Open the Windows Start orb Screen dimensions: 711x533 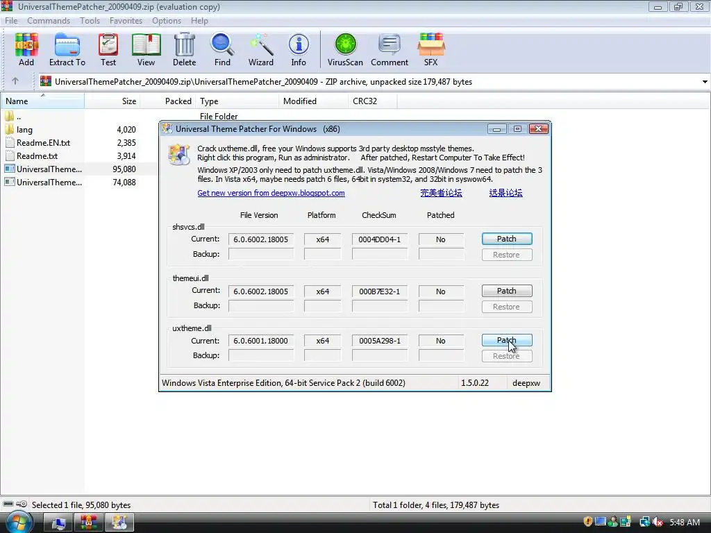(x=17, y=522)
